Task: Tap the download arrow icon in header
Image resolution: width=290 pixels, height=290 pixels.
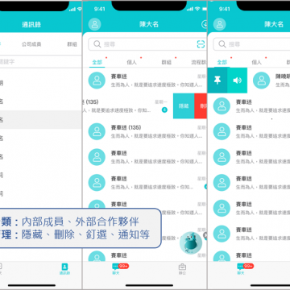Action: 205,24
